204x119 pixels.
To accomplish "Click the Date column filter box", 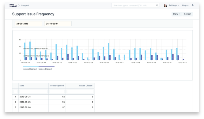I will pos(33,91).
